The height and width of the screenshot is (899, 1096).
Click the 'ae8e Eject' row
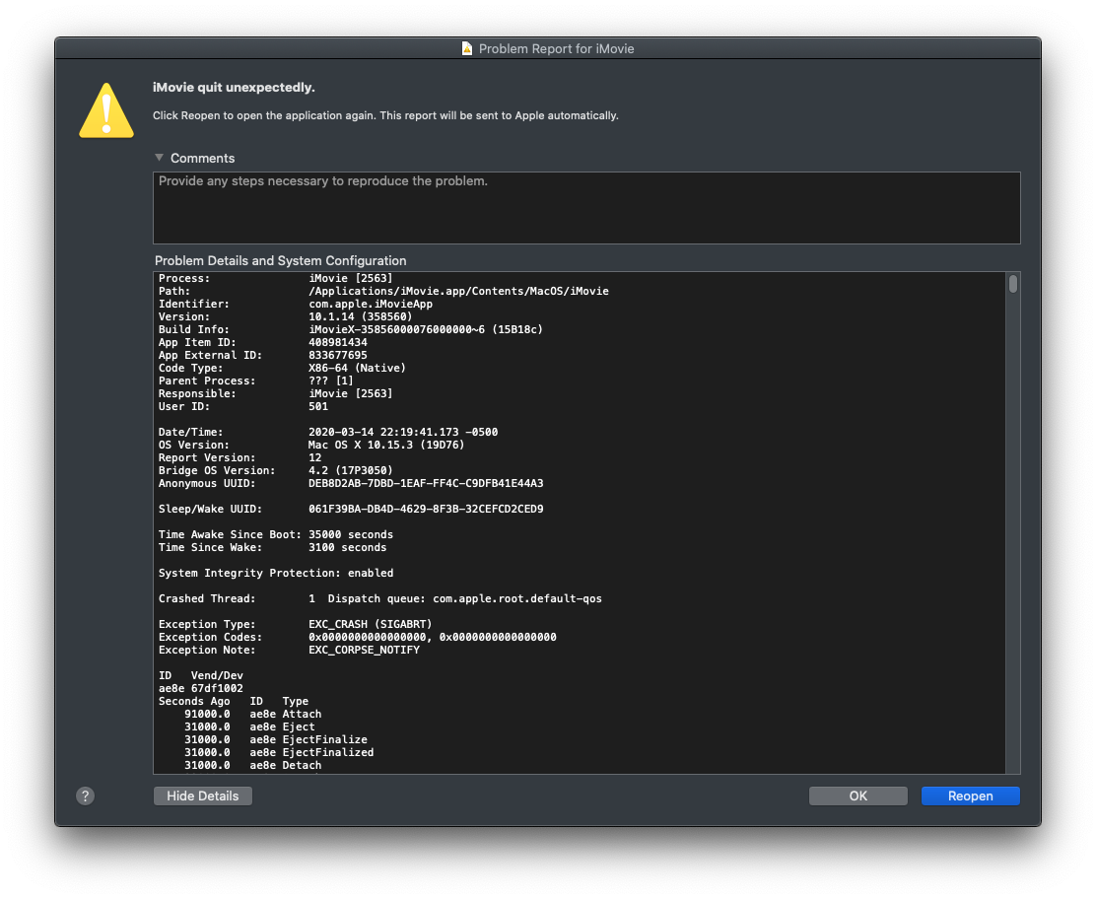[249, 727]
